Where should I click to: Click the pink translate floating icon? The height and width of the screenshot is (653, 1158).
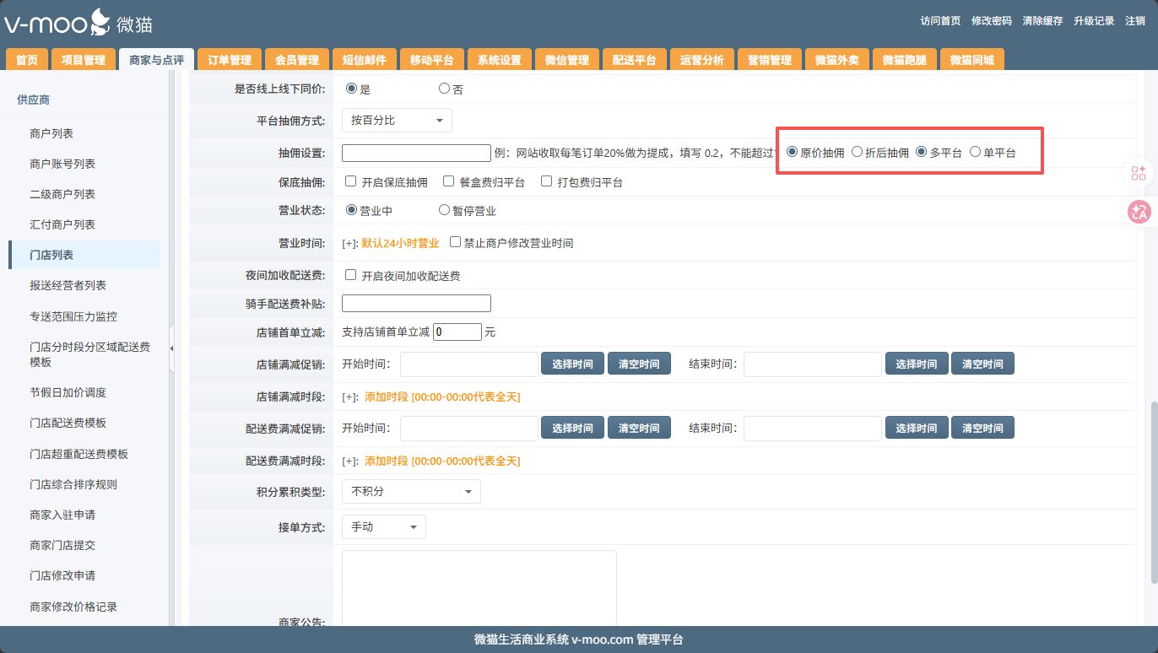click(x=1139, y=212)
